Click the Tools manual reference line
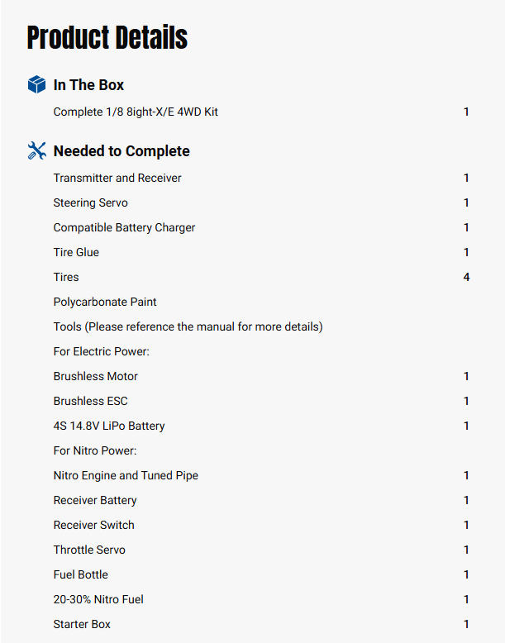505x643 pixels. pos(188,326)
